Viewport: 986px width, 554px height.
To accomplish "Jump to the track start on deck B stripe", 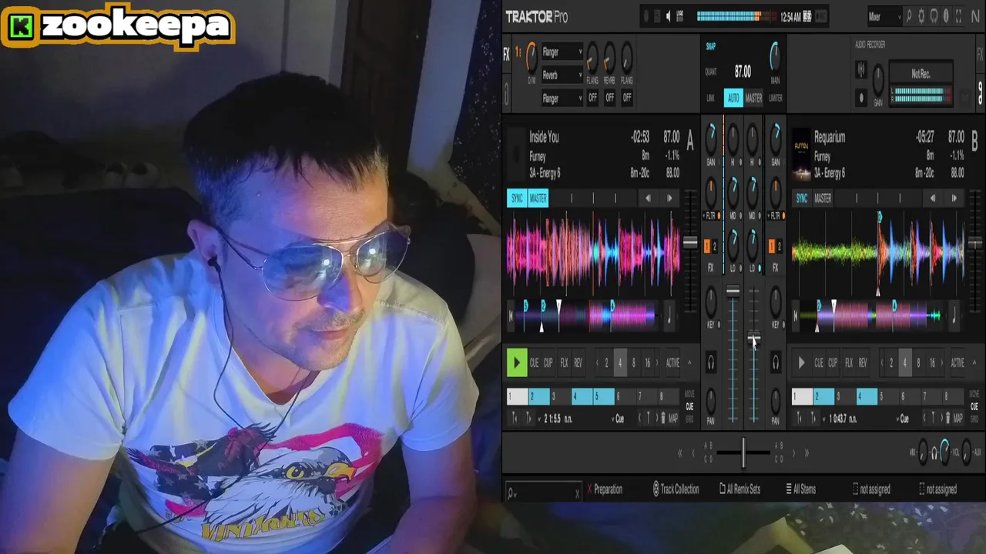I will (x=796, y=315).
